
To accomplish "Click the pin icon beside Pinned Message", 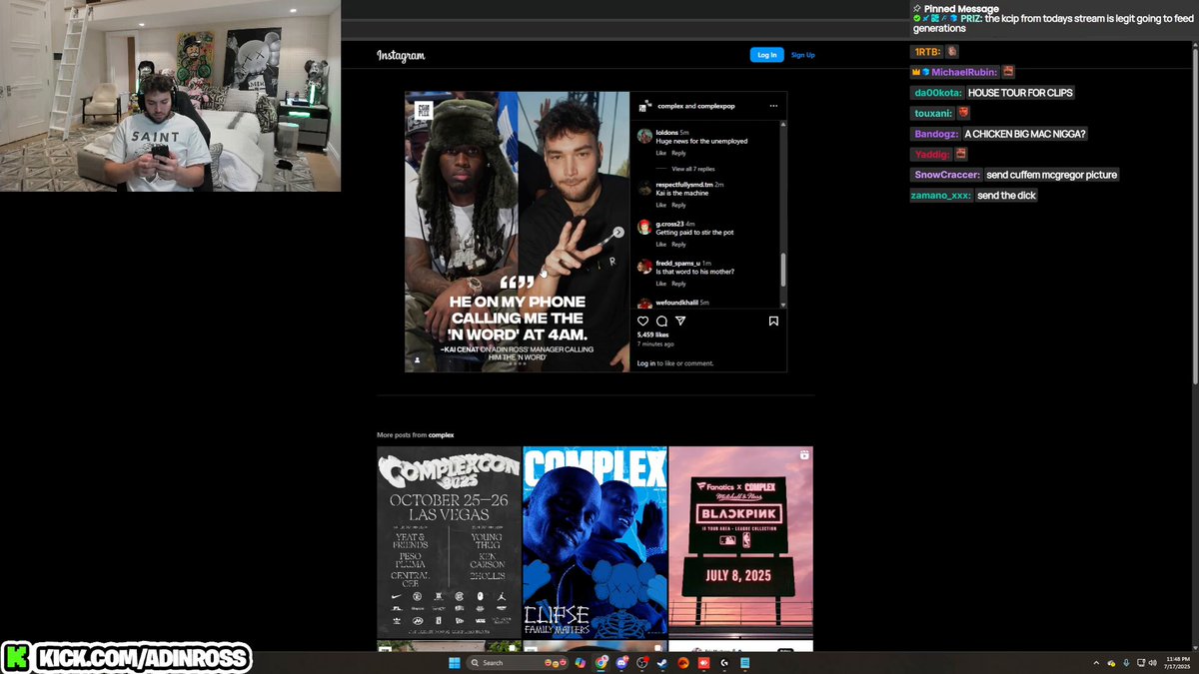I will pos(917,9).
